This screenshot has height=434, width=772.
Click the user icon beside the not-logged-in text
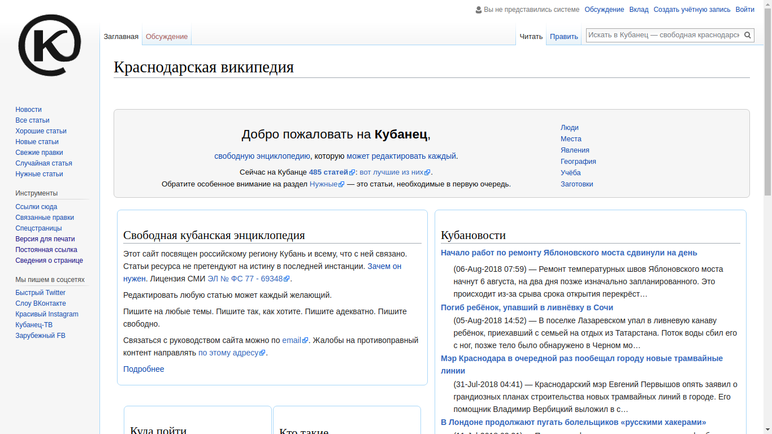(x=479, y=10)
